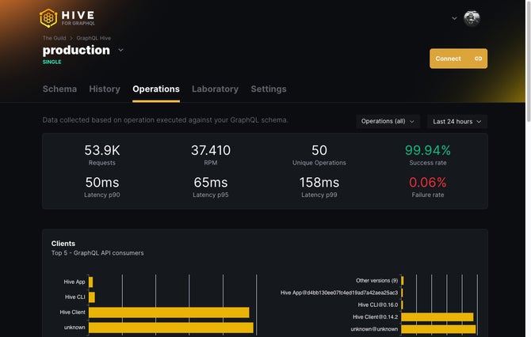Click the Clients section heading

[63, 244]
